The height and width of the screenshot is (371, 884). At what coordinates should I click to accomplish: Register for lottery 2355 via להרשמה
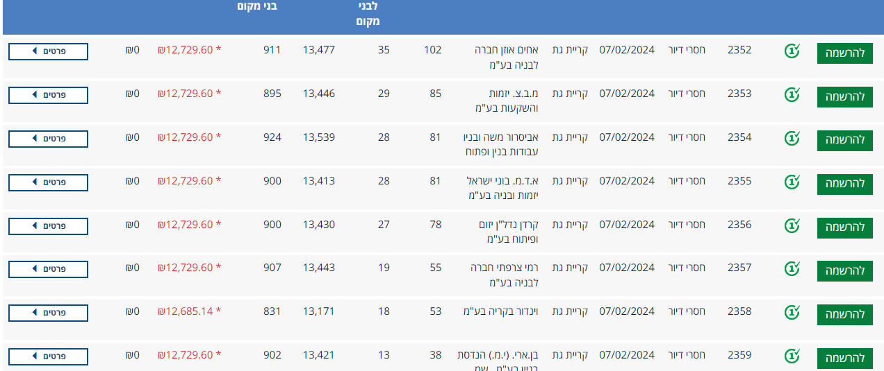pos(844,184)
